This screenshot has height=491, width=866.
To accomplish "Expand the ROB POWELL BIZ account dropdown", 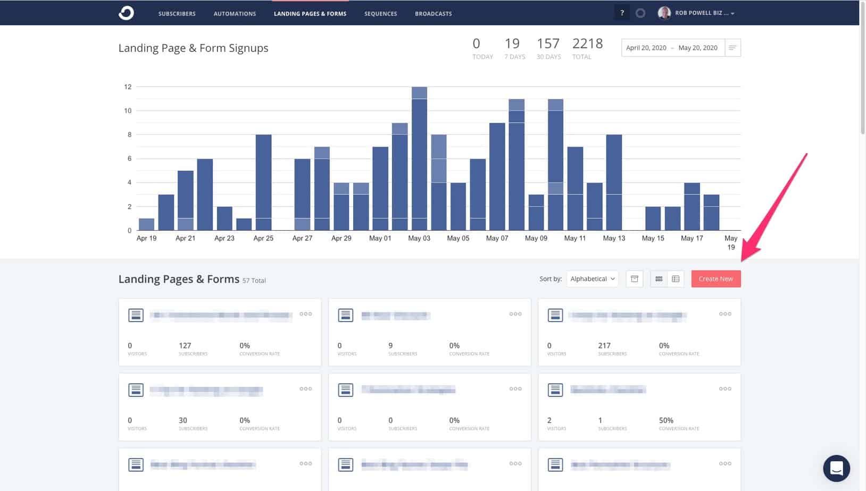I will 705,13.
